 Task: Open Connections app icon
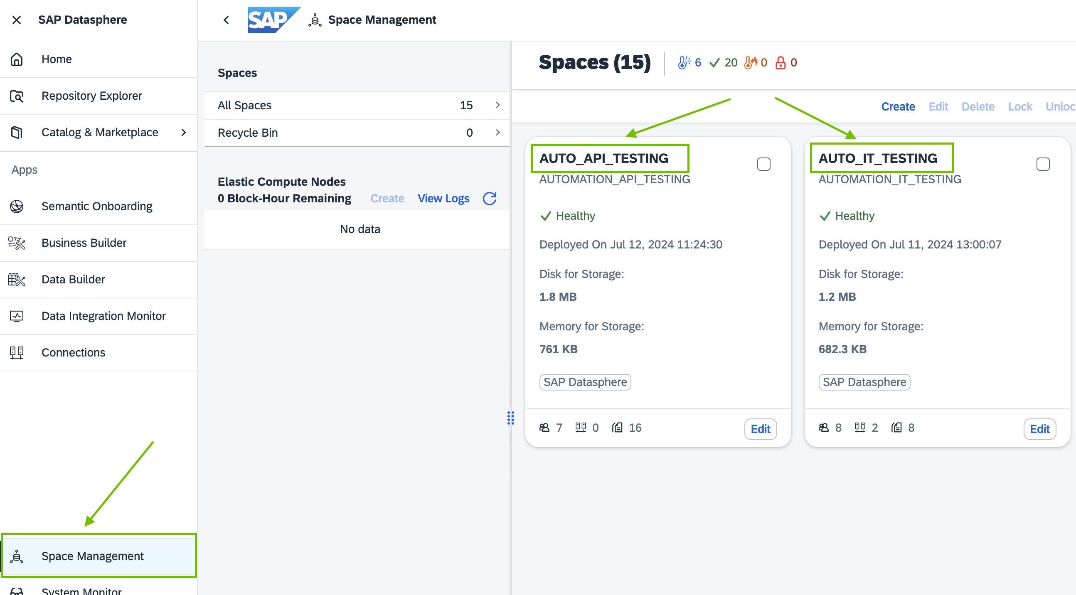click(17, 352)
